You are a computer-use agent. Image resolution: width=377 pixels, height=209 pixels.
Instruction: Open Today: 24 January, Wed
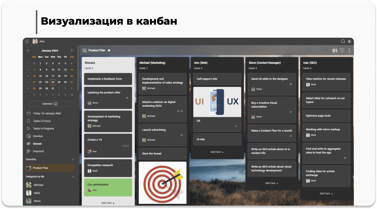pyautogui.click(x=47, y=113)
